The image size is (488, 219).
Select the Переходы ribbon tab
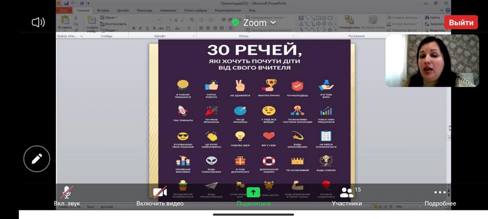[x=144, y=10]
